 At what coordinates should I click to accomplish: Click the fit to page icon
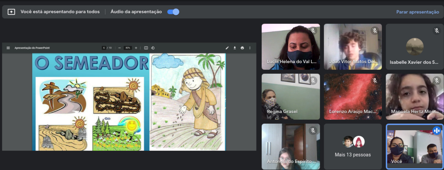click(146, 48)
